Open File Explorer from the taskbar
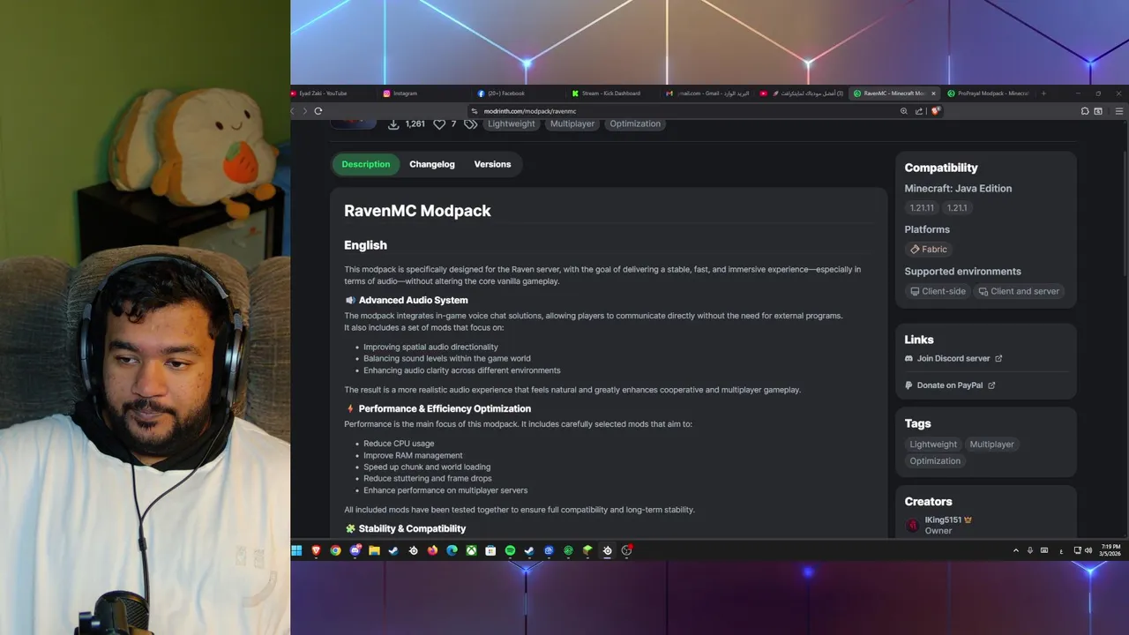The height and width of the screenshot is (635, 1129). coord(374,550)
